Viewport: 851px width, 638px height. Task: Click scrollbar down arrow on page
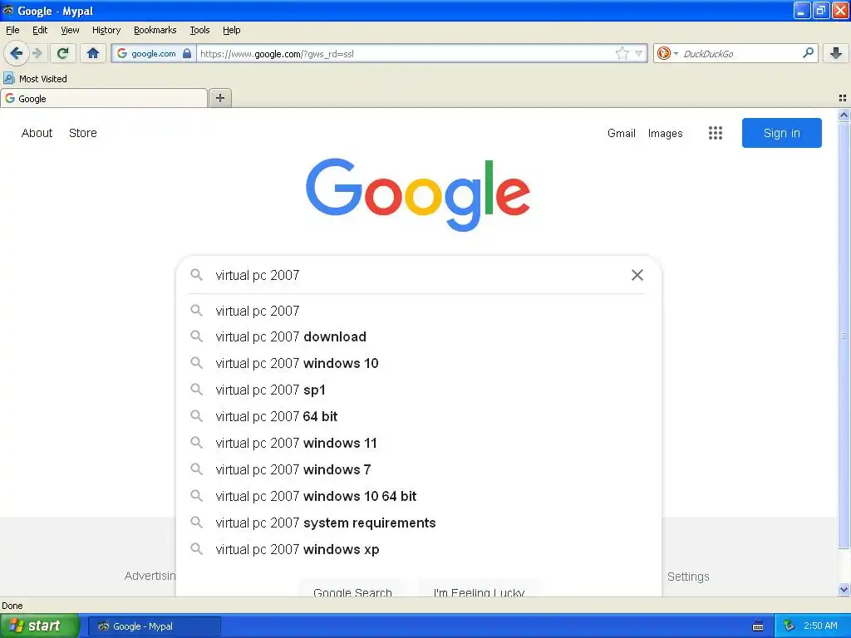(844, 589)
